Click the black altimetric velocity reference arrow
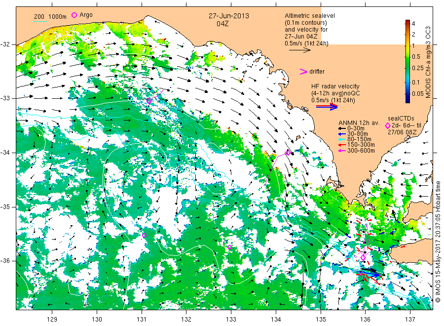444x326 pixels. [x=300, y=50]
